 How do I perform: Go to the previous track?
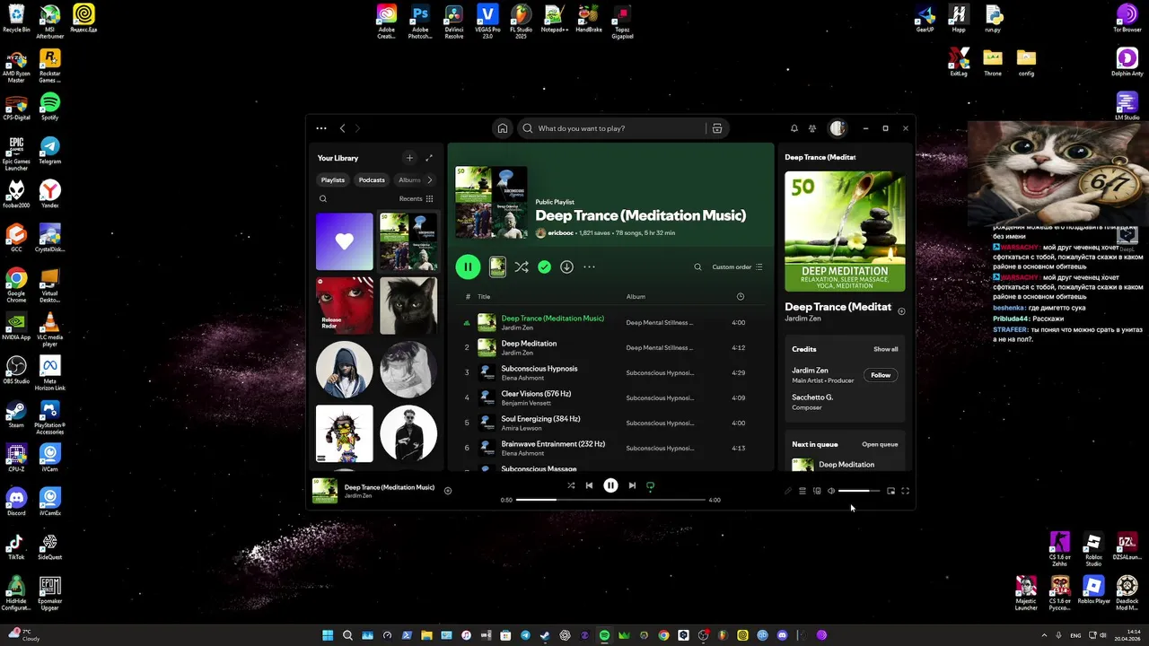(589, 485)
